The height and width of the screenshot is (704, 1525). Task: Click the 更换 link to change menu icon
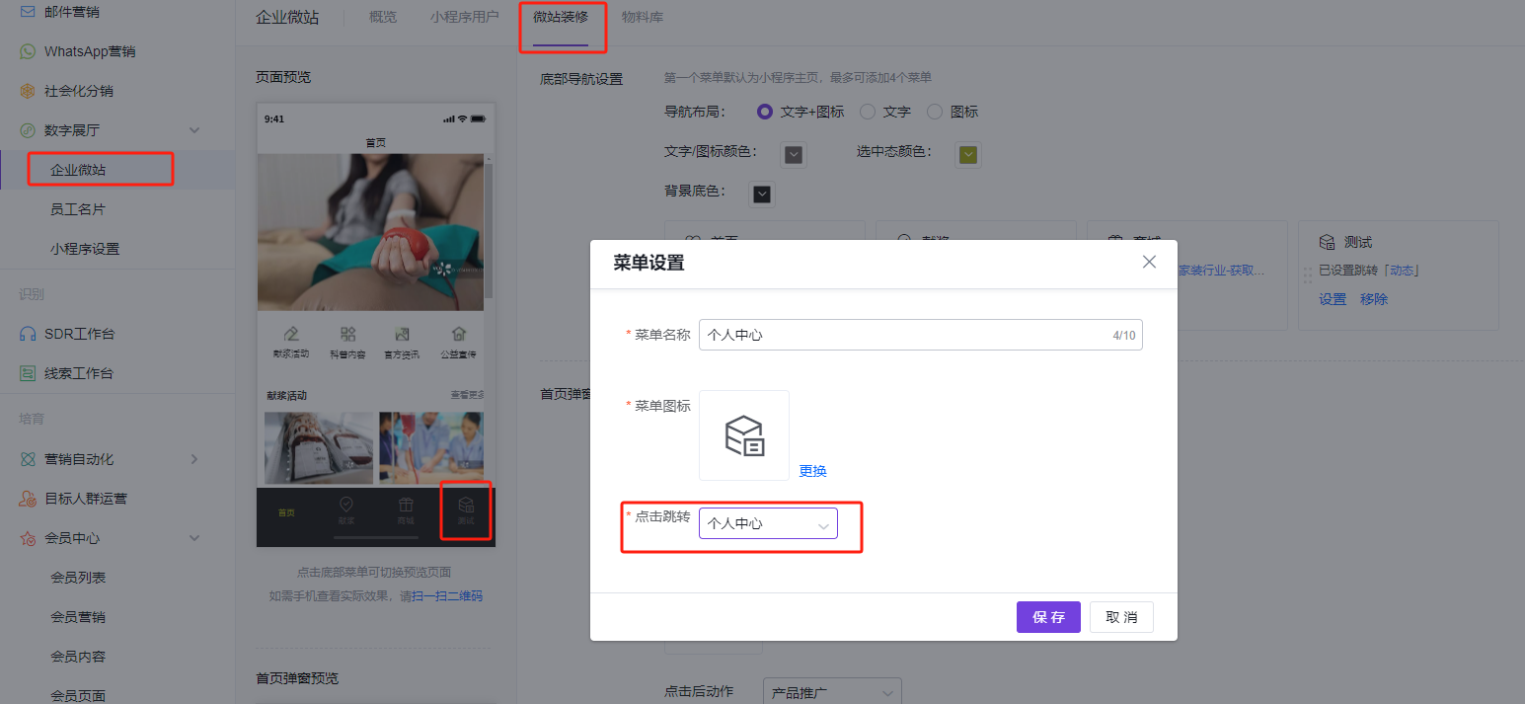pyautogui.click(x=812, y=471)
